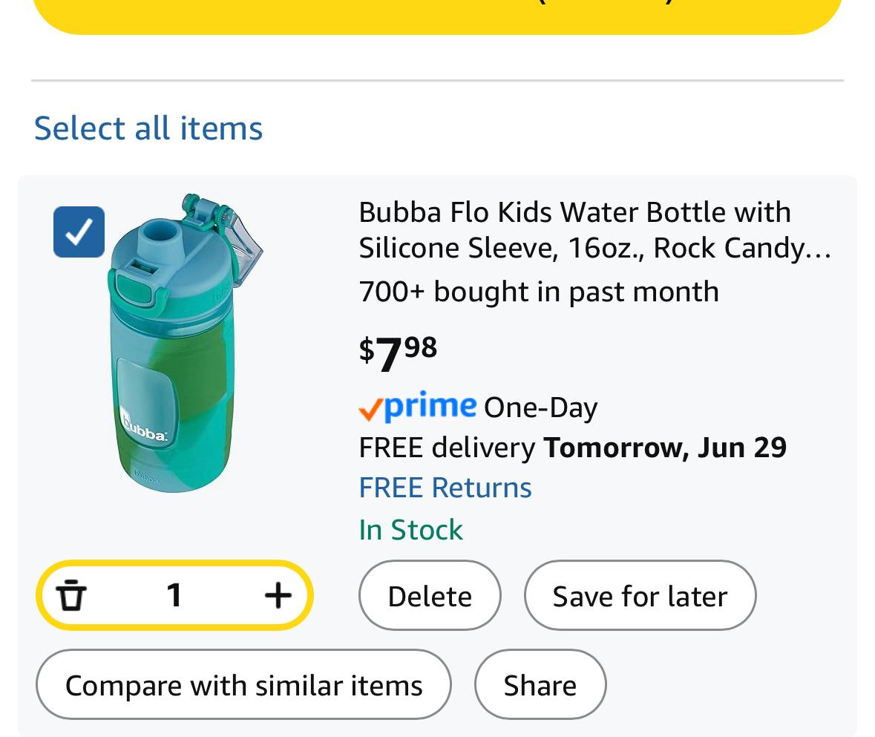The height and width of the screenshot is (737, 875).
Task: Click the quantity number 1
Action: tap(174, 595)
